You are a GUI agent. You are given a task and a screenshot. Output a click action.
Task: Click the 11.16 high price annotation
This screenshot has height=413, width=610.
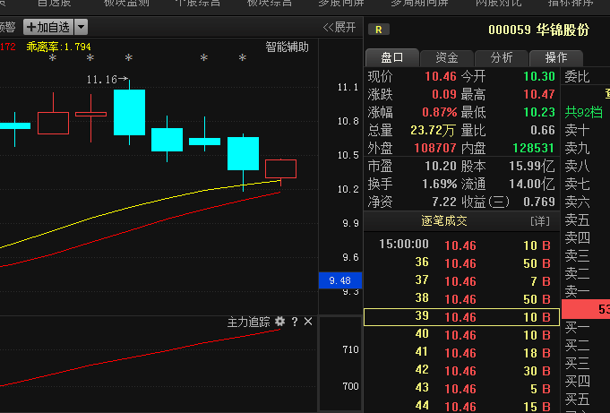tap(102, 80)
